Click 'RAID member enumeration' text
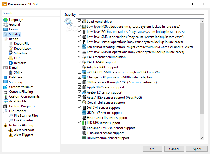 tap(106, 57)
